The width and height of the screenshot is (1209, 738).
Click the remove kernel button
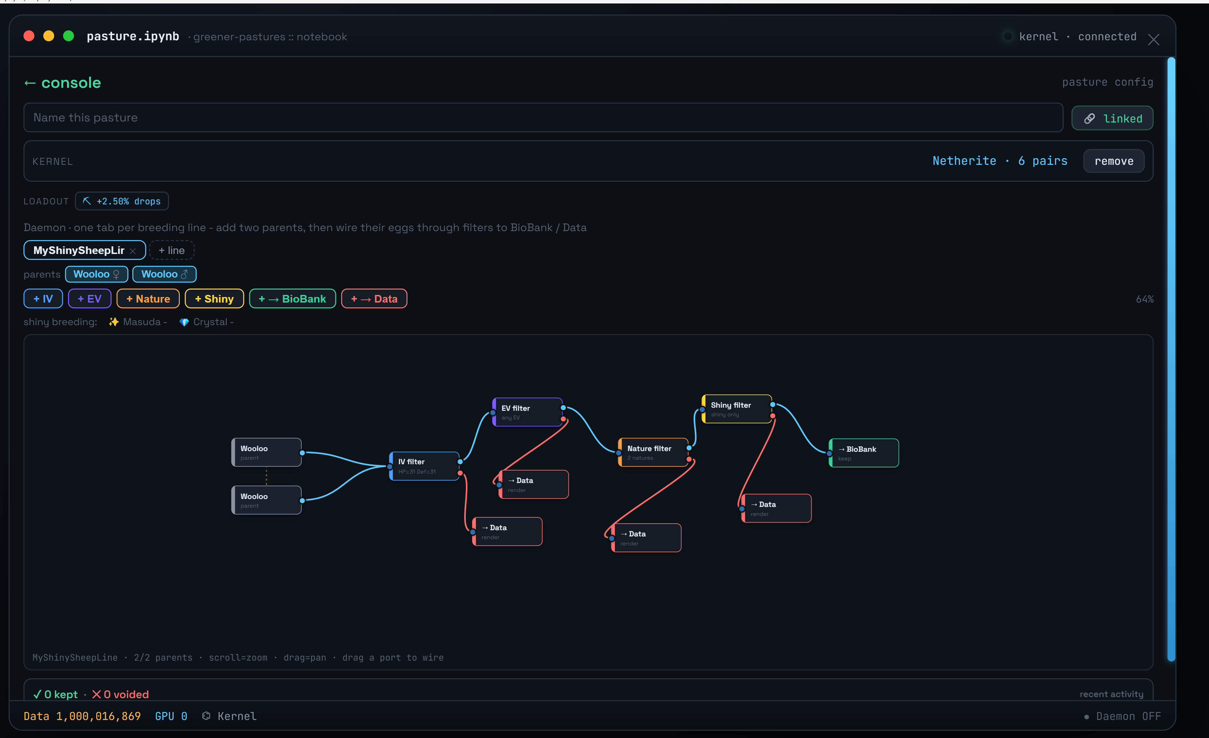coord(1114,161)
